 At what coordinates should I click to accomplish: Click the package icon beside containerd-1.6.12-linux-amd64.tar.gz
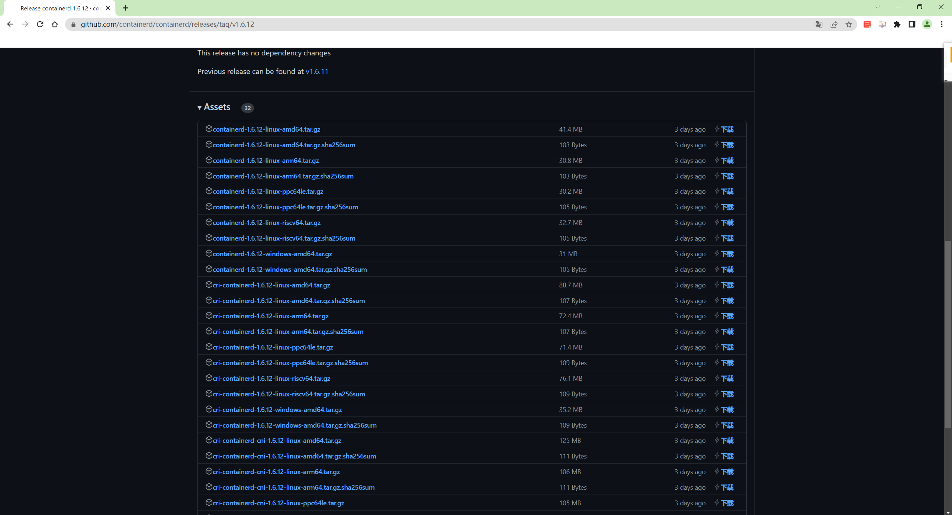pyautogui.click(x=209, y=129)
